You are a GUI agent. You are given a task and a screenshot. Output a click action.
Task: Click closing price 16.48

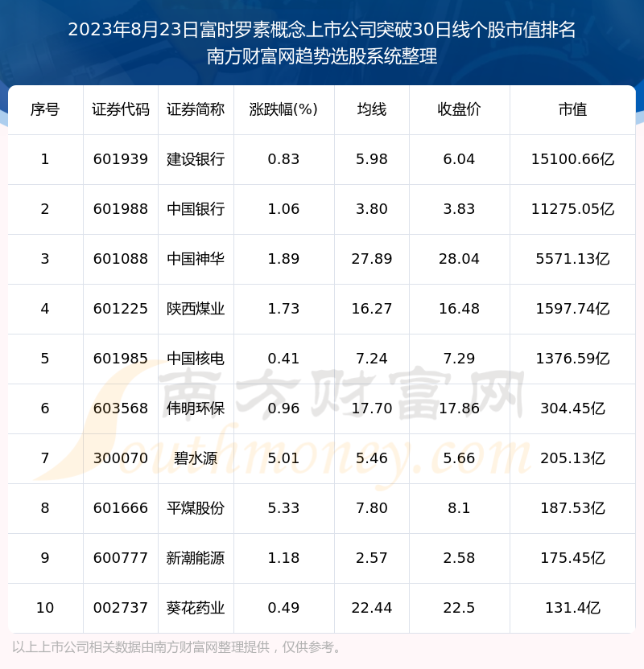[x=459, y=309]
